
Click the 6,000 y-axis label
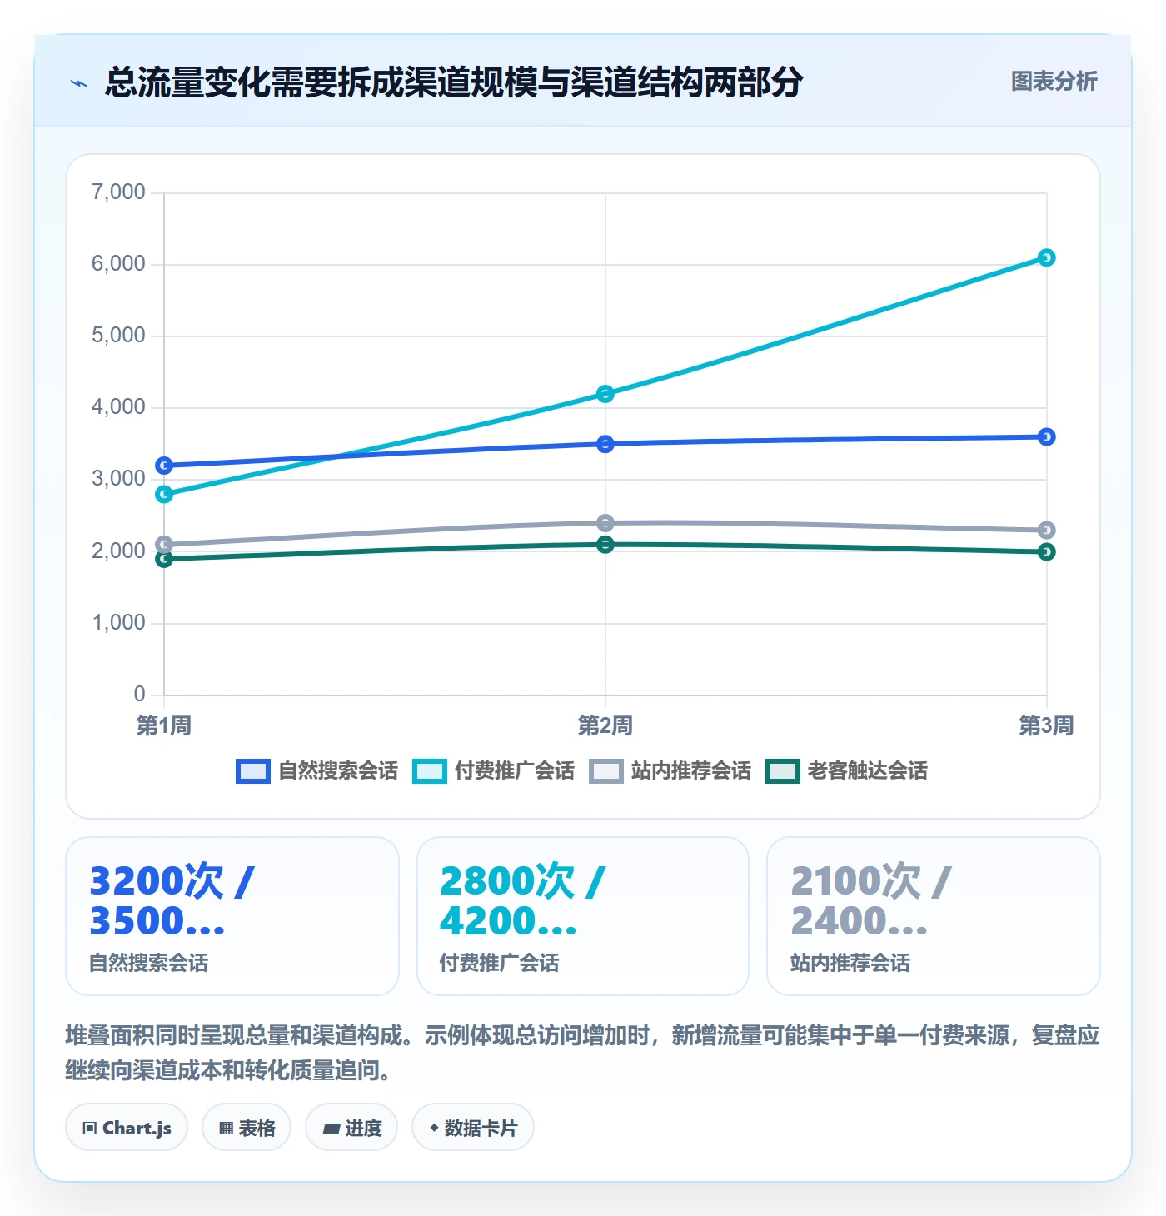click(118, 264)
